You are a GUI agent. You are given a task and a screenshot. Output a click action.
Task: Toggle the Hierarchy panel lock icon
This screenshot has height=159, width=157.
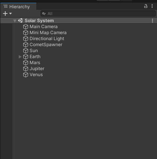146,6
